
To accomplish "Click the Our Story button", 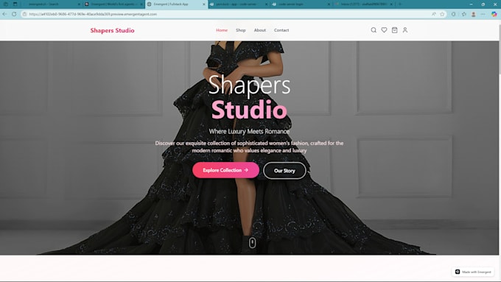I will pos(284,171).
